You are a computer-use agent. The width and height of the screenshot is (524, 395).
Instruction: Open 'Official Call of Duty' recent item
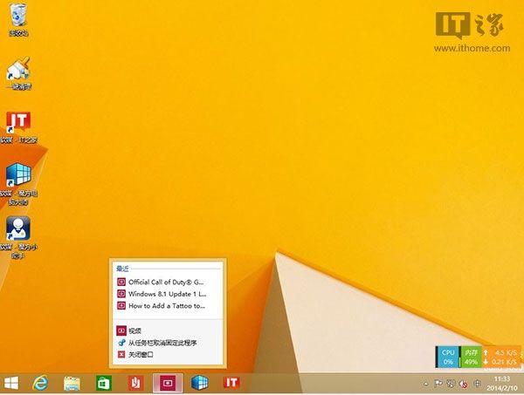(167, 282)
